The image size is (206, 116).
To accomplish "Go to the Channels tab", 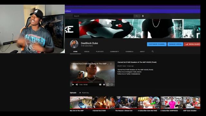I will click(129, 52).
